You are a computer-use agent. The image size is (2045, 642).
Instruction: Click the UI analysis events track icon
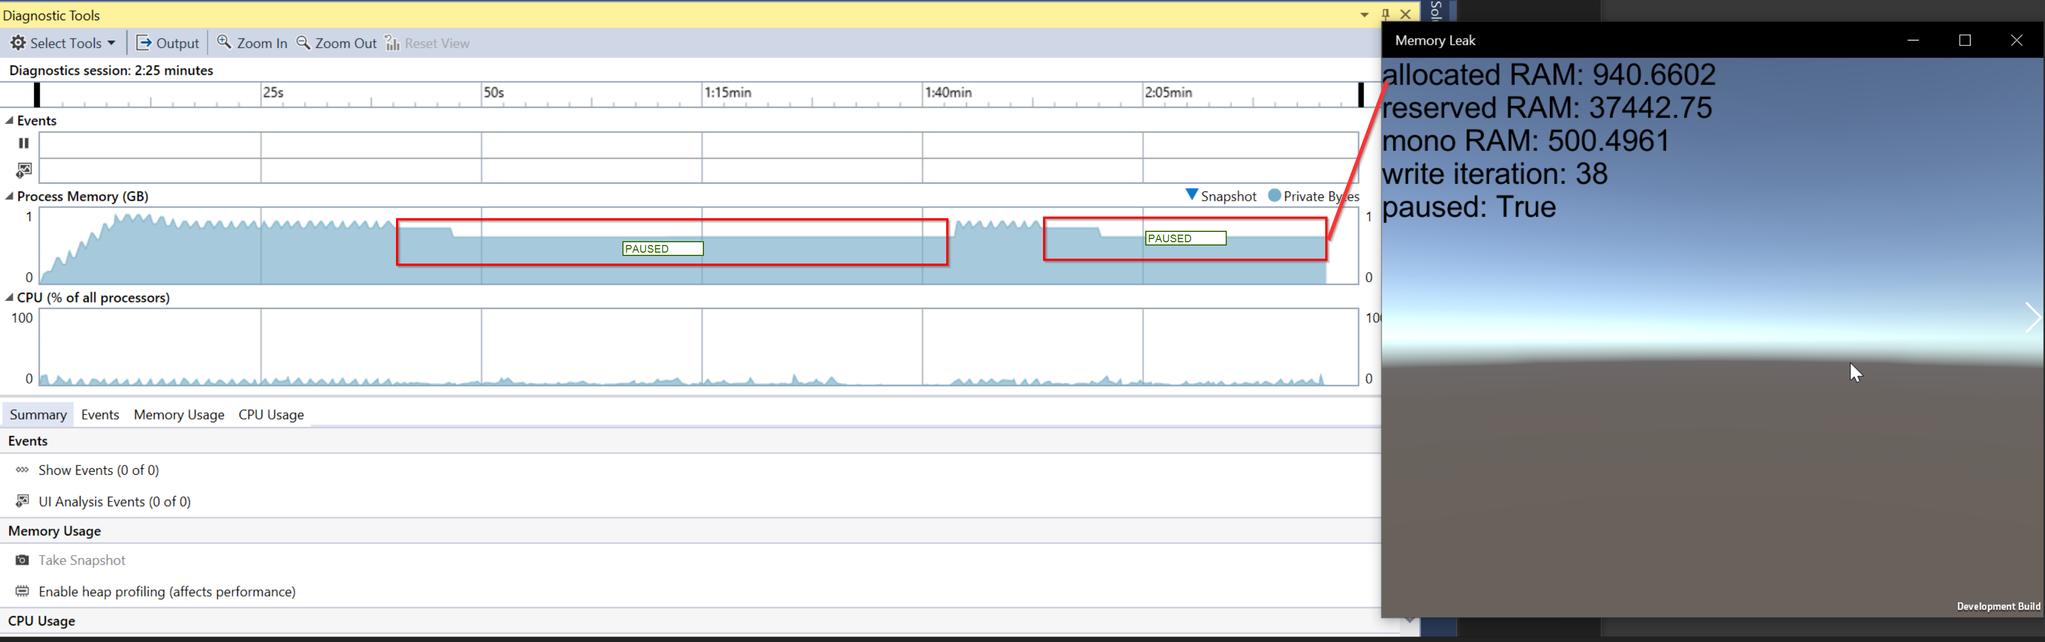[x=24, y=170]
